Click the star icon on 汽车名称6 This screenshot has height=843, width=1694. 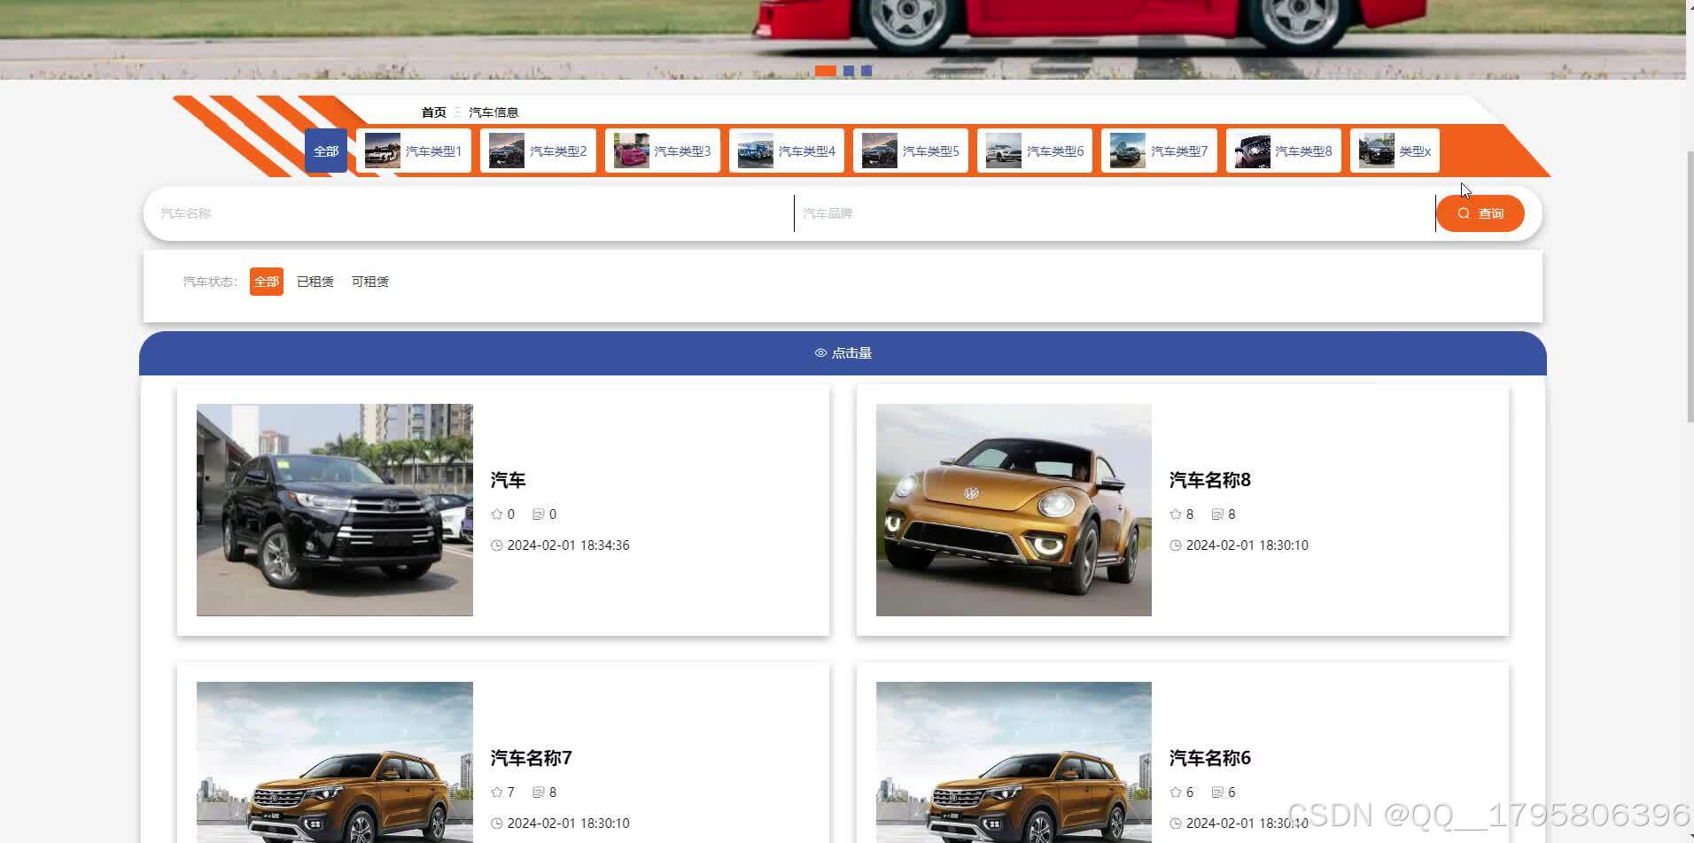tap(1176, 793)
